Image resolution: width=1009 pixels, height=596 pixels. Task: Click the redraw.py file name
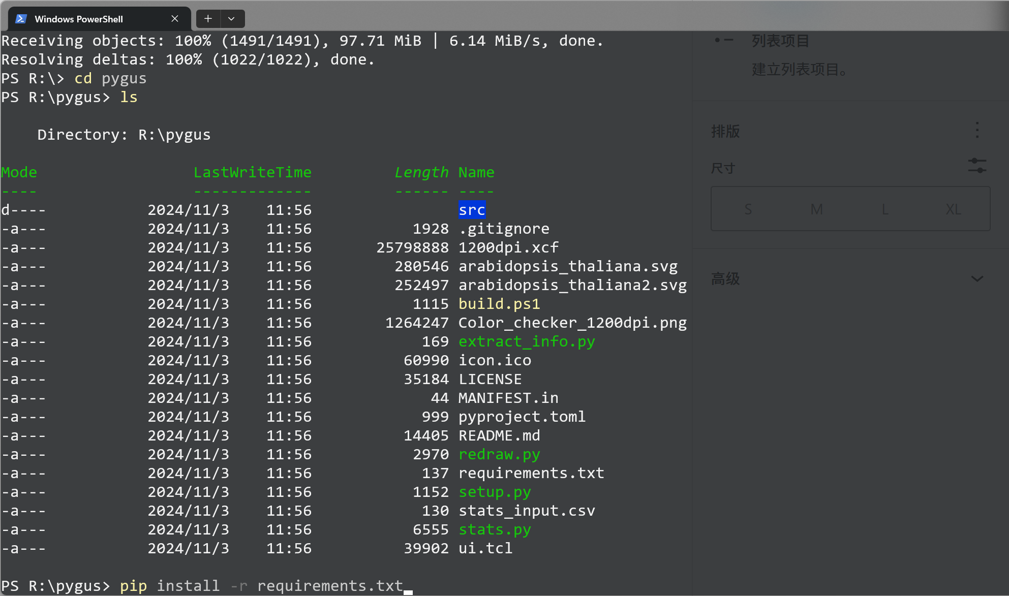(x=499, y=454)
